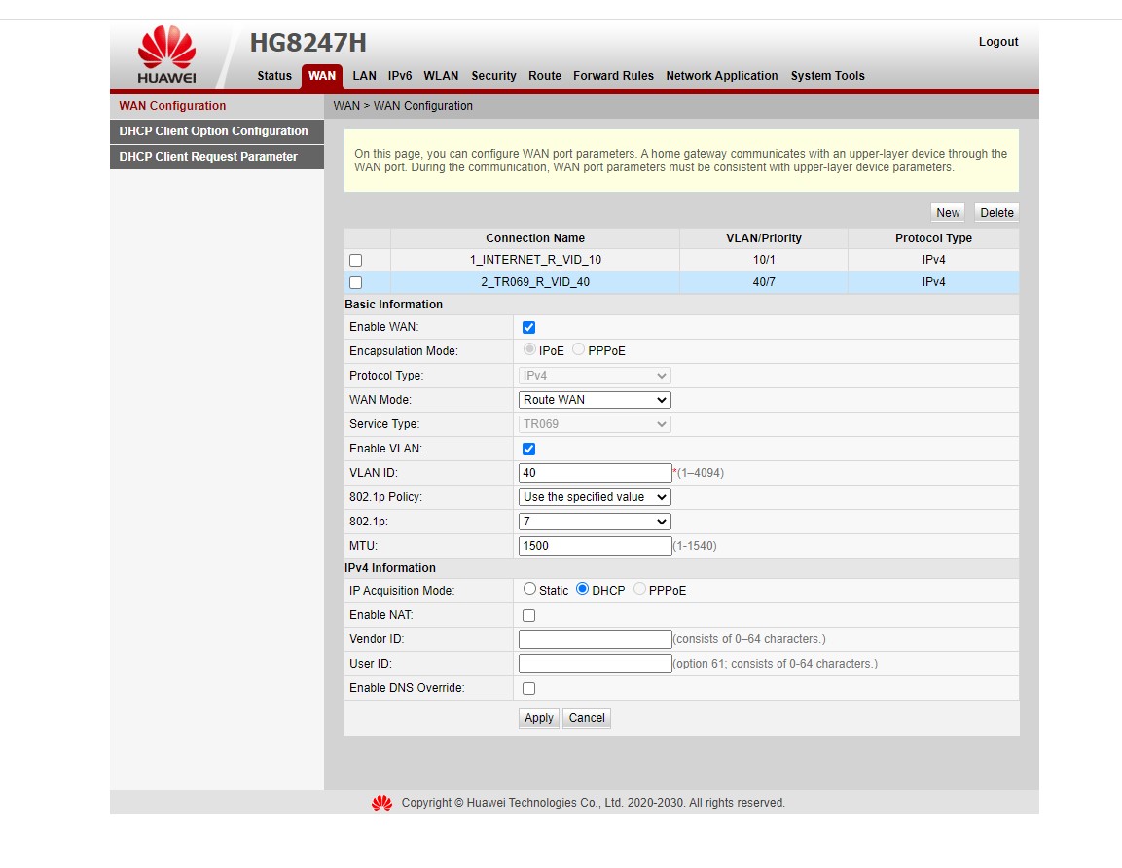1122x868 pixels.
Task: Click the small Huawei logo in the footer
Action: (382, 803)
